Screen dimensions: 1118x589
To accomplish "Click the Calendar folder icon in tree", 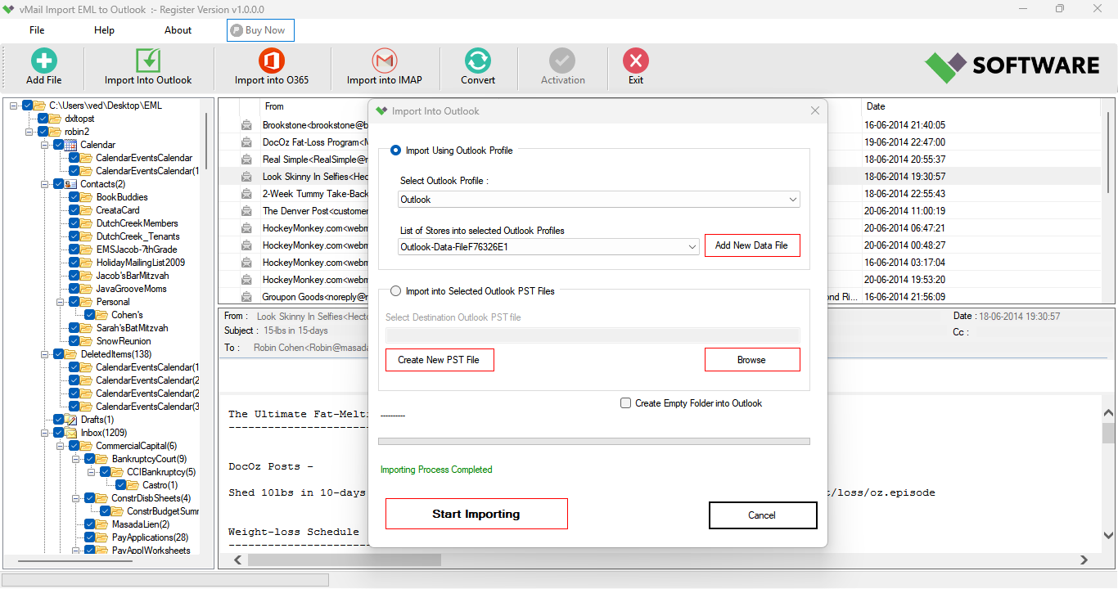I will point(71,145).
